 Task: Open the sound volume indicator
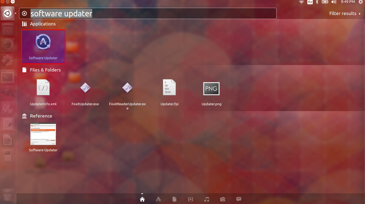[x=334, y=2]
